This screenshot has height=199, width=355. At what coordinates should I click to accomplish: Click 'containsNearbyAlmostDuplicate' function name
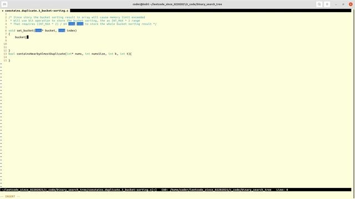click(x=40, y=54)
